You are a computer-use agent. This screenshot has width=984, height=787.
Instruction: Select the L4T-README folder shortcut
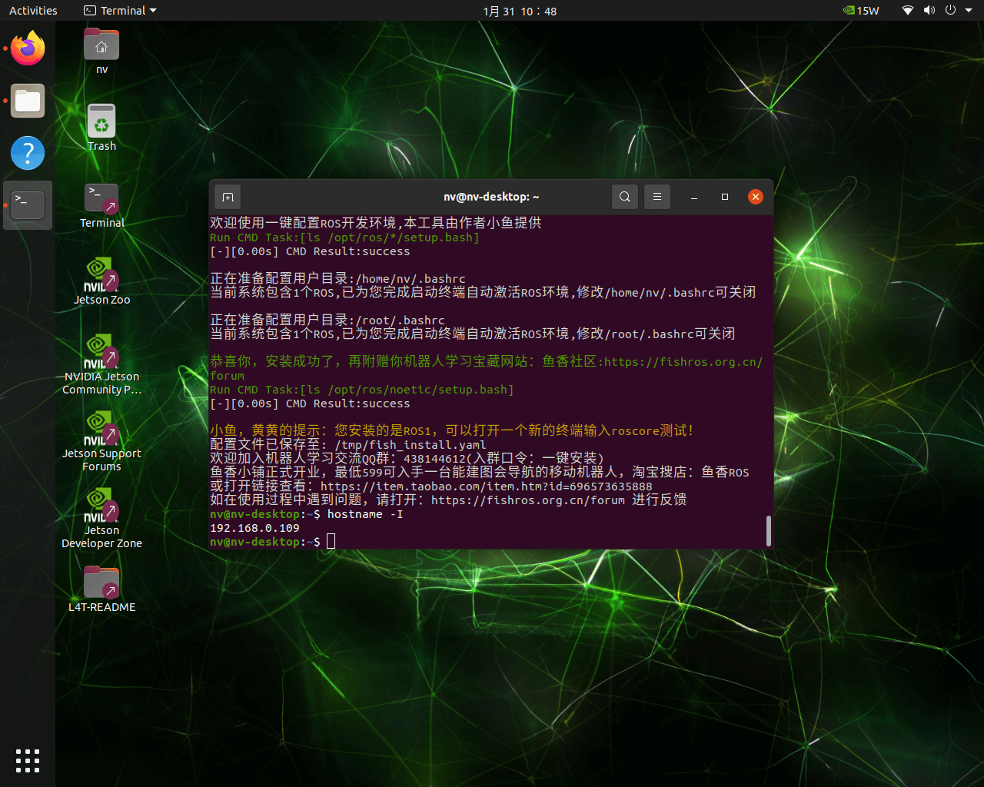click(101, 585)
